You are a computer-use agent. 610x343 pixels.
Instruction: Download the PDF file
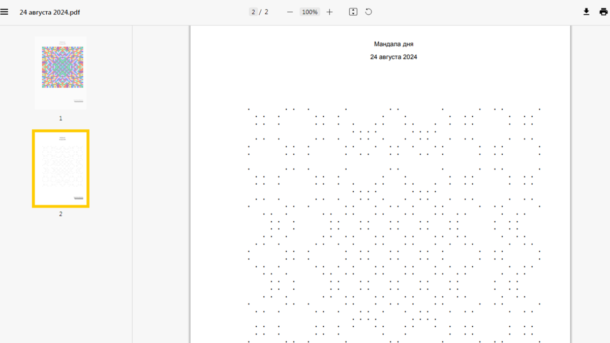[586, 12]
